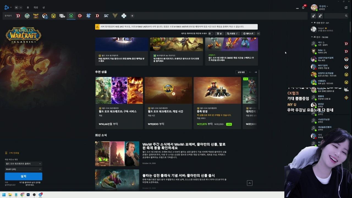Select the highlighted WoW Classic game tab

click(71, 16)
